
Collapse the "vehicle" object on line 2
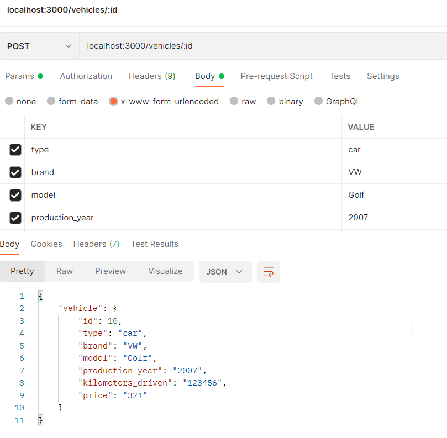pos(115,308)
